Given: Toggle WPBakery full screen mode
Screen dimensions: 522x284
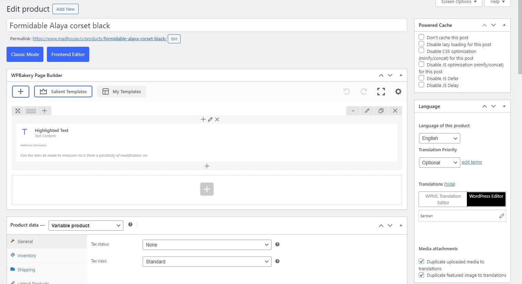Looking at the screenshot, I should (x=381, y=91).
